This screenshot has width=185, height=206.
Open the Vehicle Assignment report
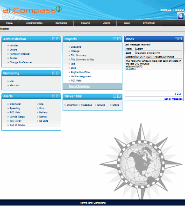[81, 76]
